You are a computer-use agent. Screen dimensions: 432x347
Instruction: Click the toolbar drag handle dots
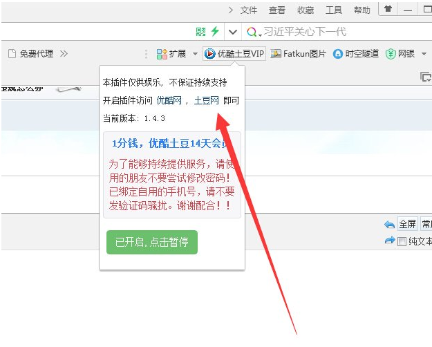tap(146, 54)
